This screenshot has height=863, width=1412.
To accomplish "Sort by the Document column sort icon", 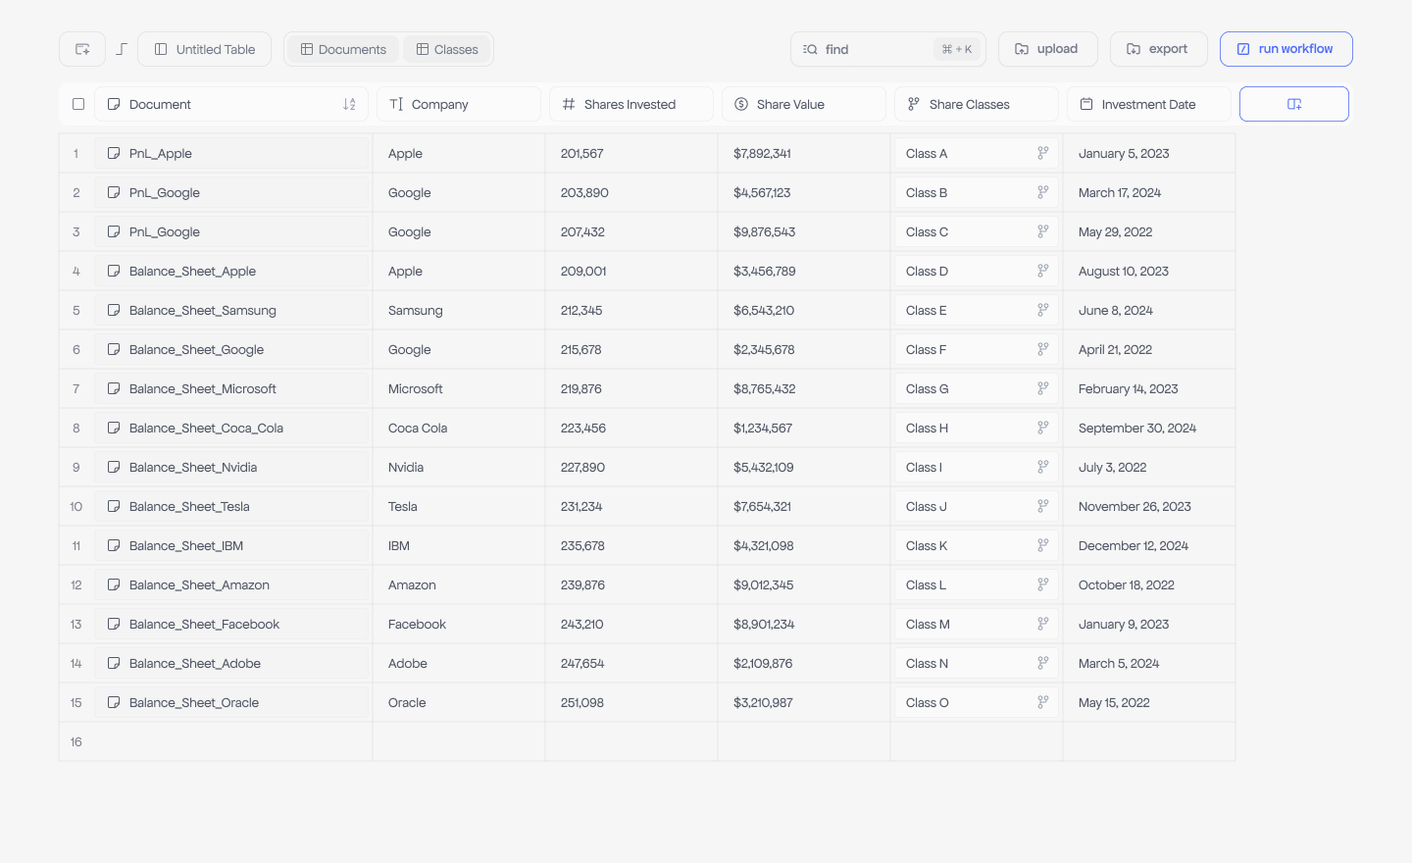I will (349, 104).
